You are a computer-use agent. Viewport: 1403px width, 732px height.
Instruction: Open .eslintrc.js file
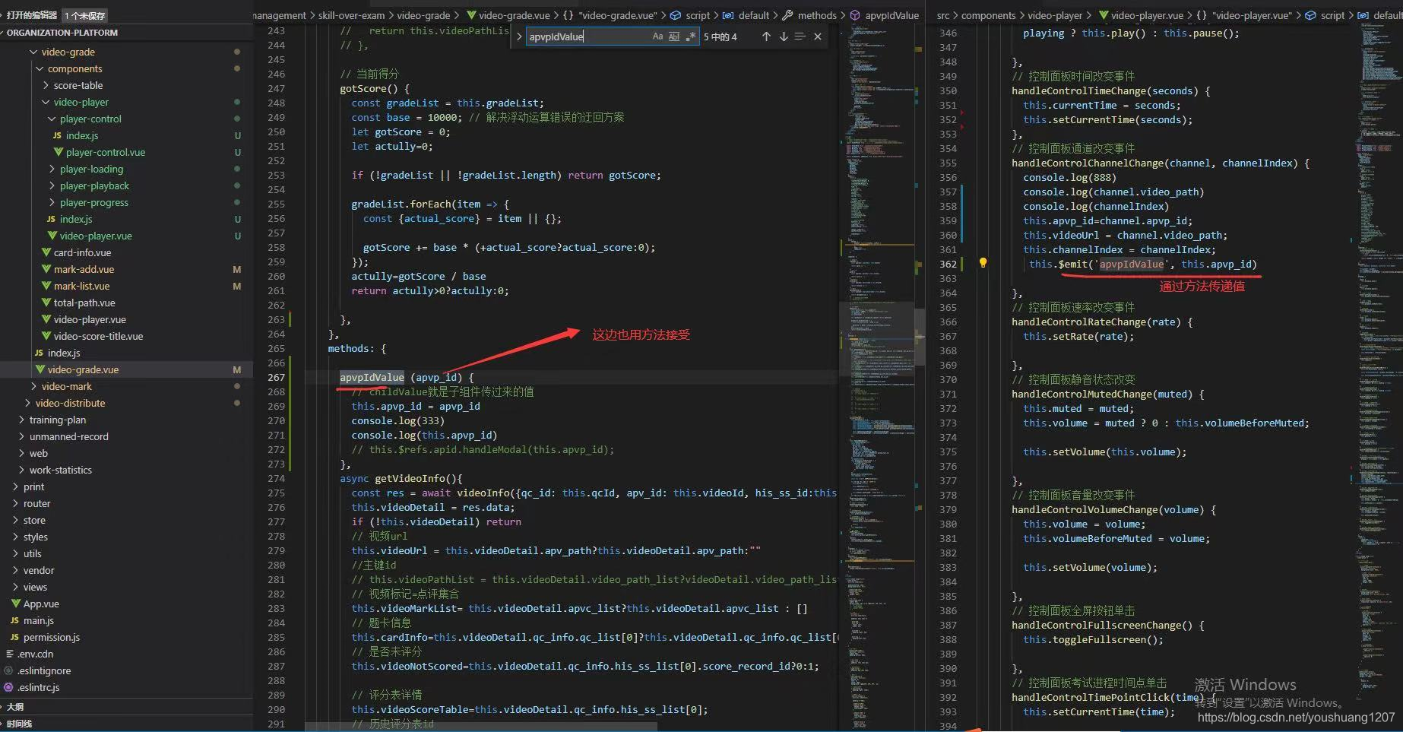[38, 687]
